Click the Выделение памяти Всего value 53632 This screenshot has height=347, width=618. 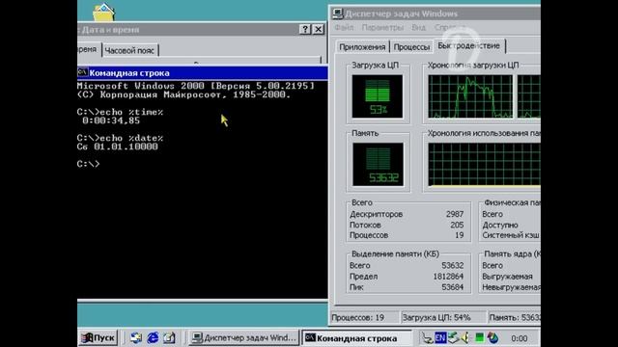[453, 266]
